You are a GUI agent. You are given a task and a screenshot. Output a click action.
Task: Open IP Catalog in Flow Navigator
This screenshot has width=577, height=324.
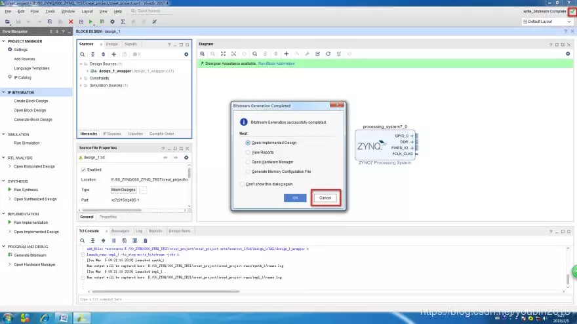[22, 77]
